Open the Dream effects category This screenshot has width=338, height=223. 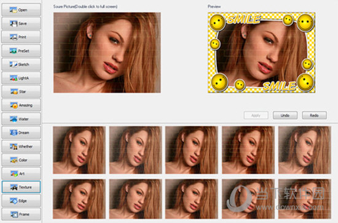coord(21,132)
